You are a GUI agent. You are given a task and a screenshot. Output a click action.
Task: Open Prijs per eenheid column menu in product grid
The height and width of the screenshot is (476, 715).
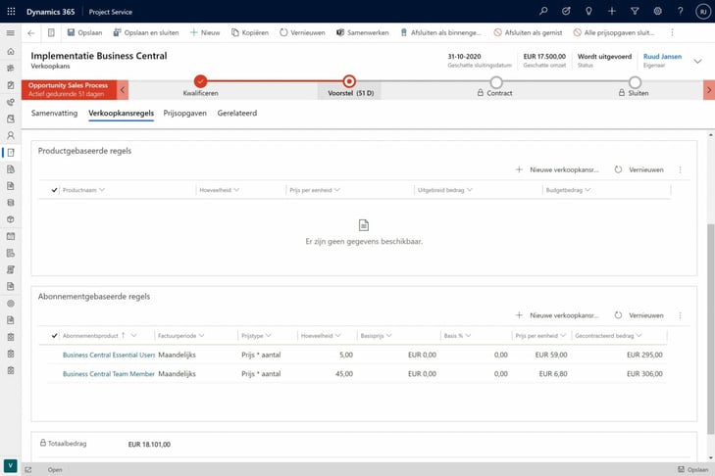pos(337,190)
